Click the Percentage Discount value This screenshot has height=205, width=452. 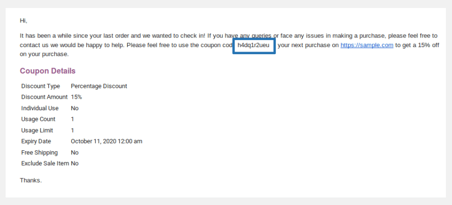pyautogui.click(x=99, y=86)
